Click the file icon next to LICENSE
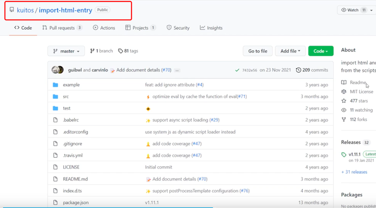The height and width of the screenshot is (208, 376). pos(55,167)
